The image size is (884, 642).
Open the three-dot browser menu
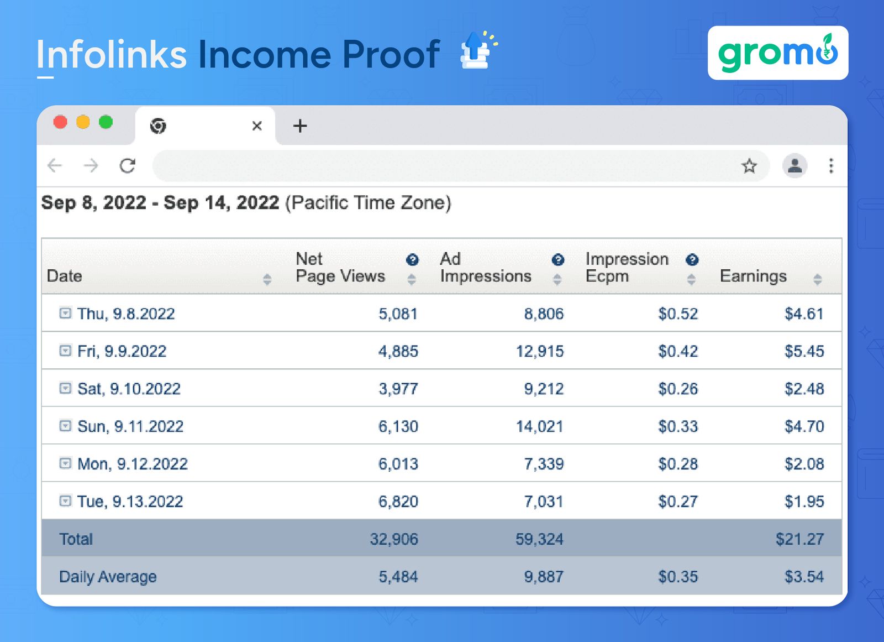[x=830, y=166]
